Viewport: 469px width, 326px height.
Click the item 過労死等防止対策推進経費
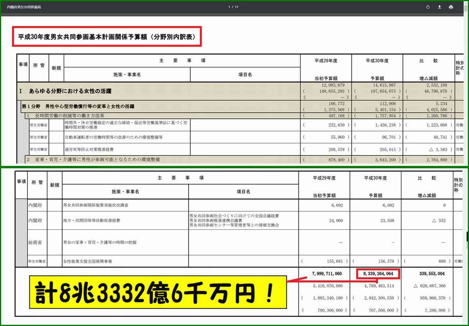point(90,149)
